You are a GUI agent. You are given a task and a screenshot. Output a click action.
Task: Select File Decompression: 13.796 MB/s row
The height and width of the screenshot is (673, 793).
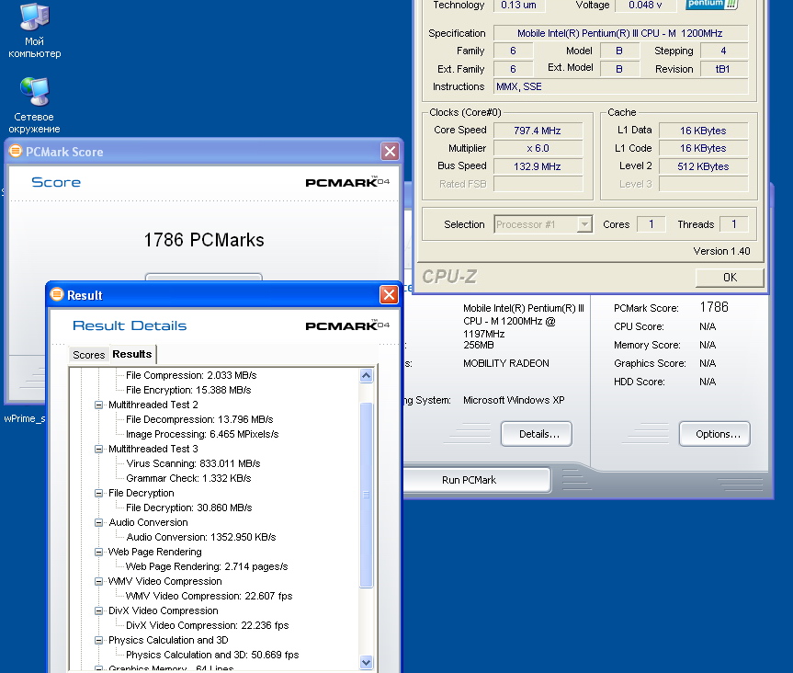coord(199,419)
